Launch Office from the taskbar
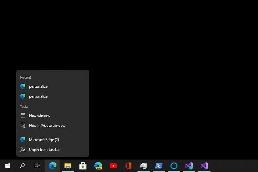The width and height of the screenshot is (258, 172). [x=128, y=166]
